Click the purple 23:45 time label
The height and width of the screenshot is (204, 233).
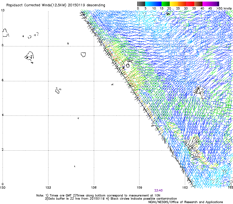(x=158, y=191)
